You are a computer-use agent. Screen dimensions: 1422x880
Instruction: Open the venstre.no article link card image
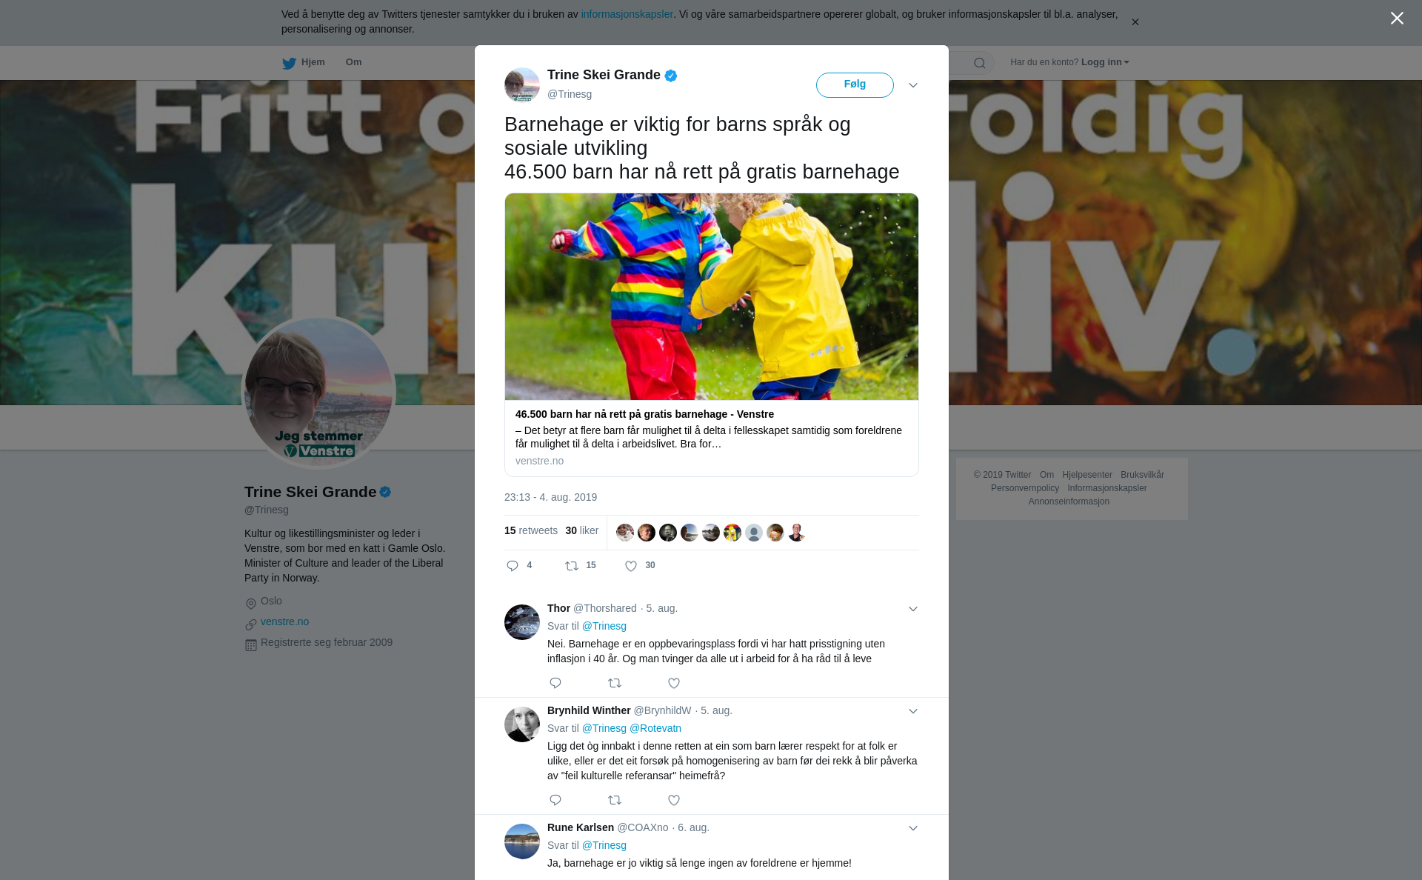(712, 296)
